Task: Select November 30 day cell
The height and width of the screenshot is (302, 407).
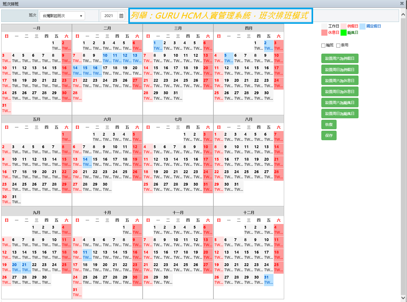Action: click(168, 280)
